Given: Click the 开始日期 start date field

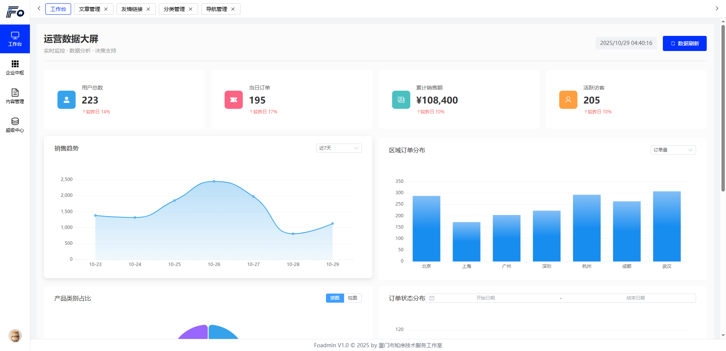Looking at the screenshot, I should [x=486, y=298].
